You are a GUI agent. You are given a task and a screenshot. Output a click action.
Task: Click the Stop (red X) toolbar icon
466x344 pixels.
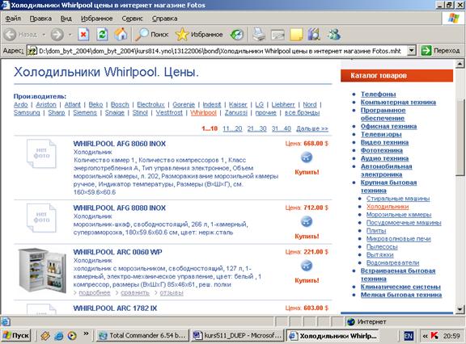[x=83, y=35]
